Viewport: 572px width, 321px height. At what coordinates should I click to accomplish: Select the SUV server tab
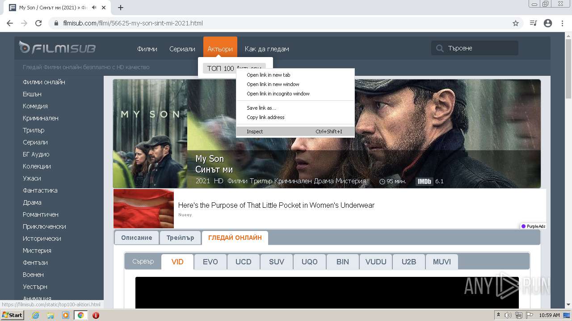coord(277,262)
